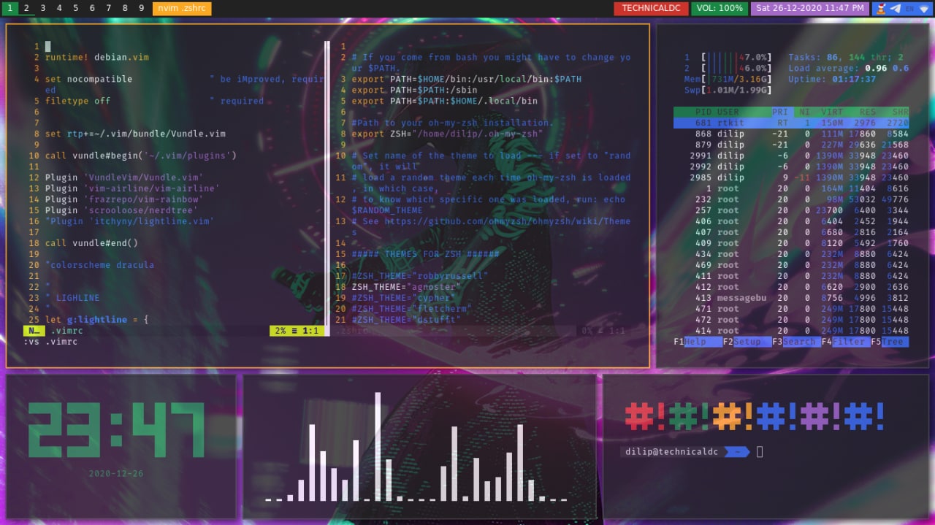
Task: Open the Telegram tray icon
Action: tap(896, 9)
